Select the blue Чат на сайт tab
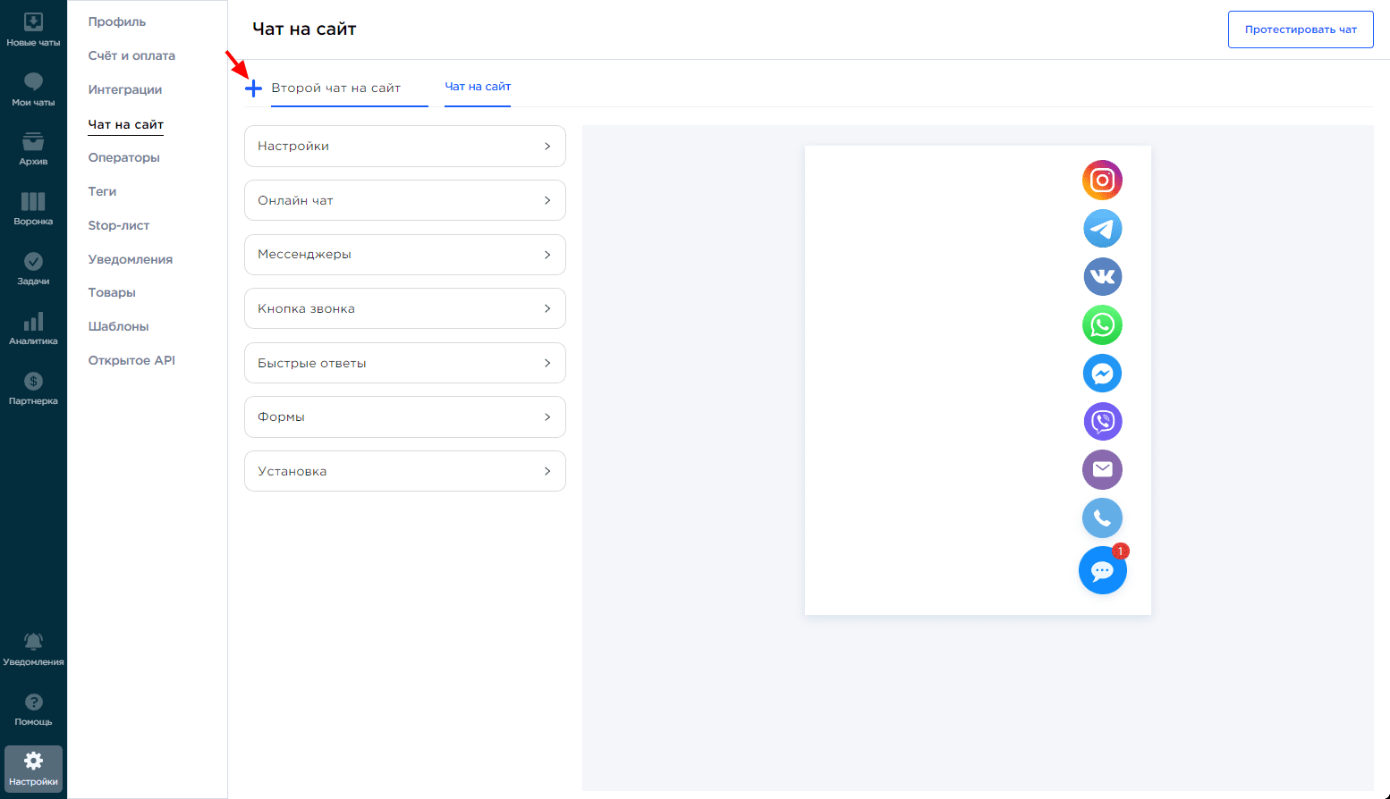The width and height of the screenshot is (1390, 799). pos(478,87)
